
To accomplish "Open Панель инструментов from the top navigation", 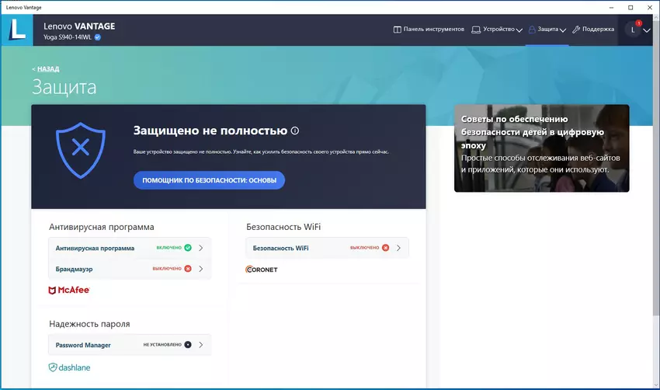I will click(429, 30).
